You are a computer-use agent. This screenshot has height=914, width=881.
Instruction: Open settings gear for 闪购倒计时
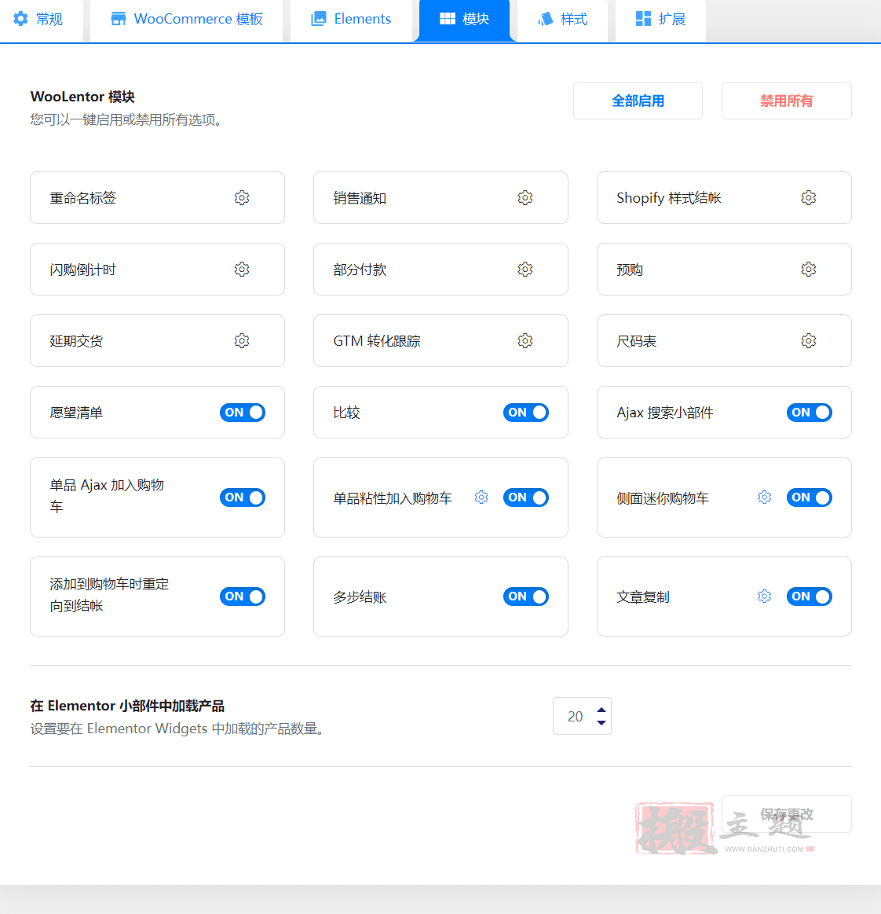242,270
